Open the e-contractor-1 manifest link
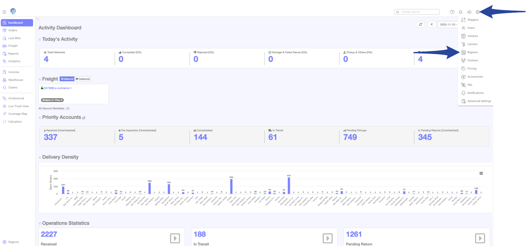 point(58,88)
